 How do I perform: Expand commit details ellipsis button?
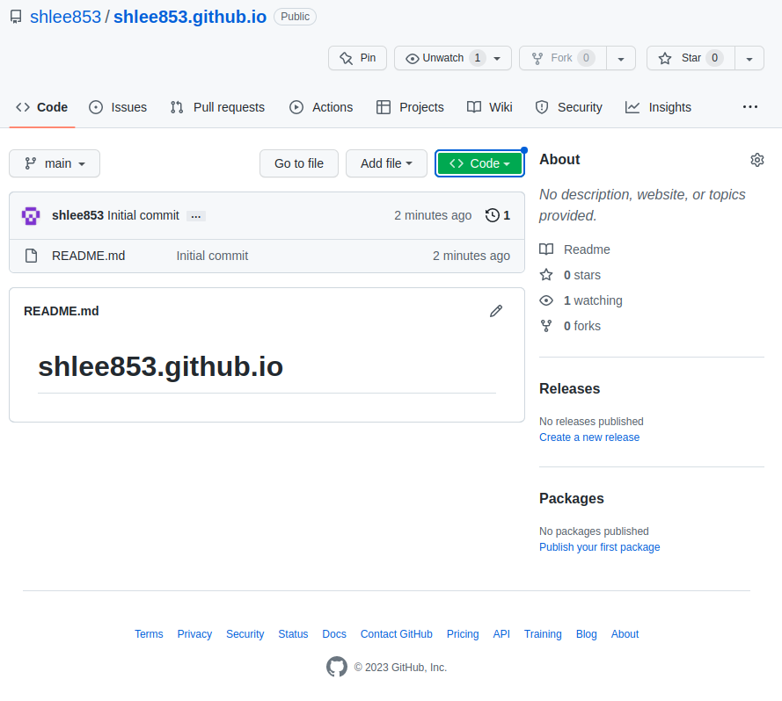196,216
